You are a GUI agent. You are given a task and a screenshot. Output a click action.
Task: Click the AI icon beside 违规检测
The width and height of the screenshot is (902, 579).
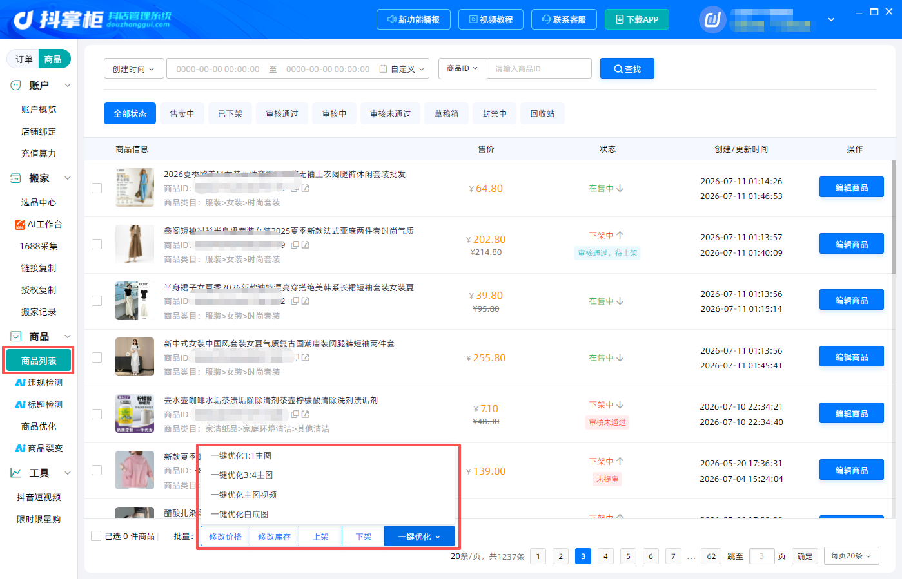tap(20, 383)
